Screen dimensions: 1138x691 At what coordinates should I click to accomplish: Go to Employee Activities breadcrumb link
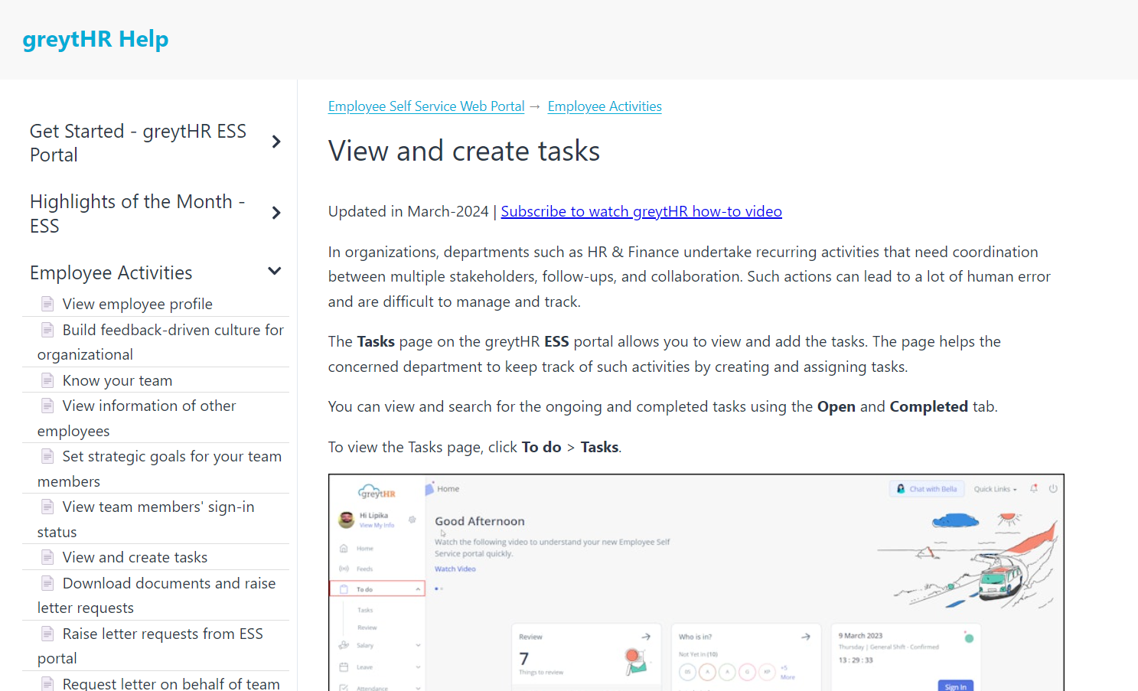coord(605,106)
